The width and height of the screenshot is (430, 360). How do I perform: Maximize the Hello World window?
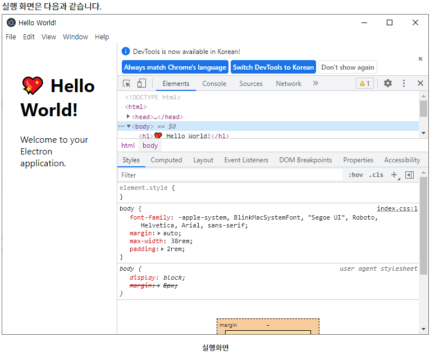pyautogui.click(x=390, y=22)
